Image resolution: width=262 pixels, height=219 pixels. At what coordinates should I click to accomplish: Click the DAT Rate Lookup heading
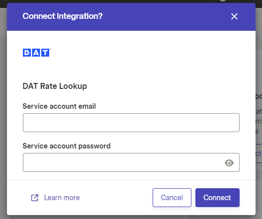pyautogui.click(x=55, y=86)
